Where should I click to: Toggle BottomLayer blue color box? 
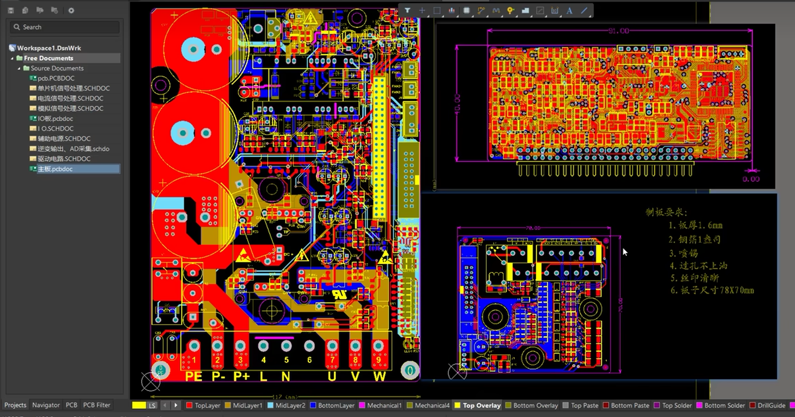pyautogui.click(x=313, y=405)
